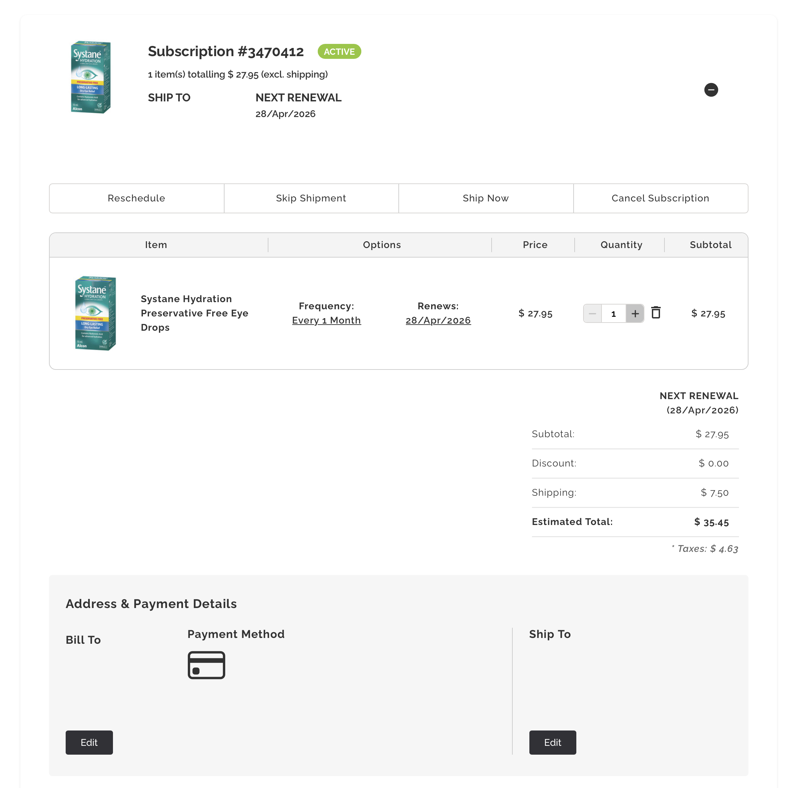Click the Subscription #3470412 heading
Screen dimensions: 807x788
tap(226, 51)
